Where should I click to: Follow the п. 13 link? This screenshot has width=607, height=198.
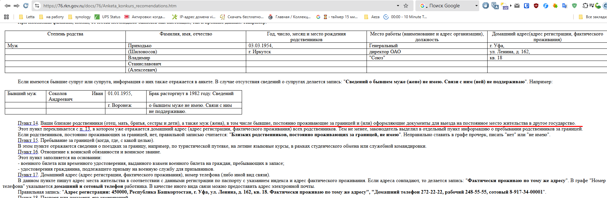coord(85,129)
